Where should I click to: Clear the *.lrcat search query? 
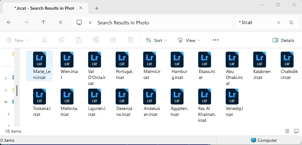point(279,23)
